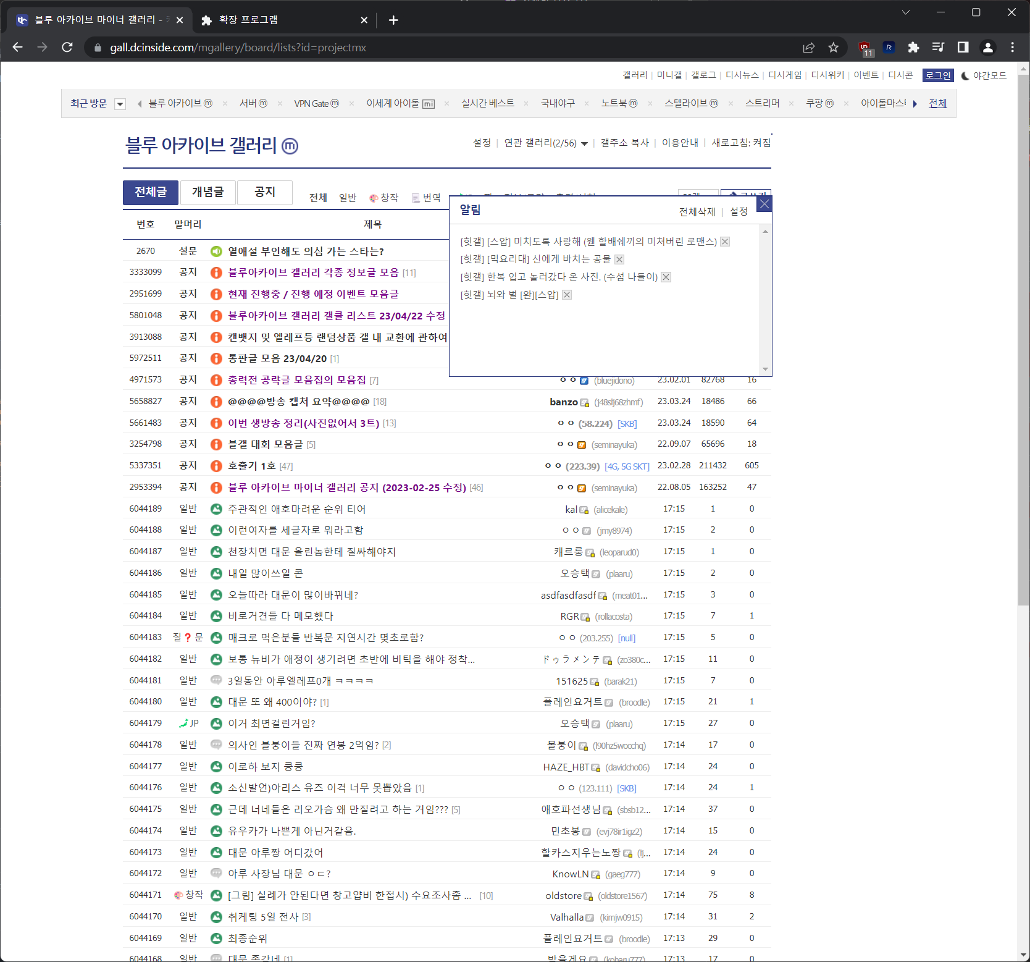This screenshot has width=1030, height=962.
Task: Click the palette icon beside 창작 filter
Action: pyautogui.click(x=373, y=198)
